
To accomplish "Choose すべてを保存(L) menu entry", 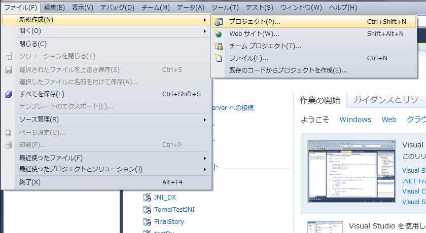I will 106,94.
